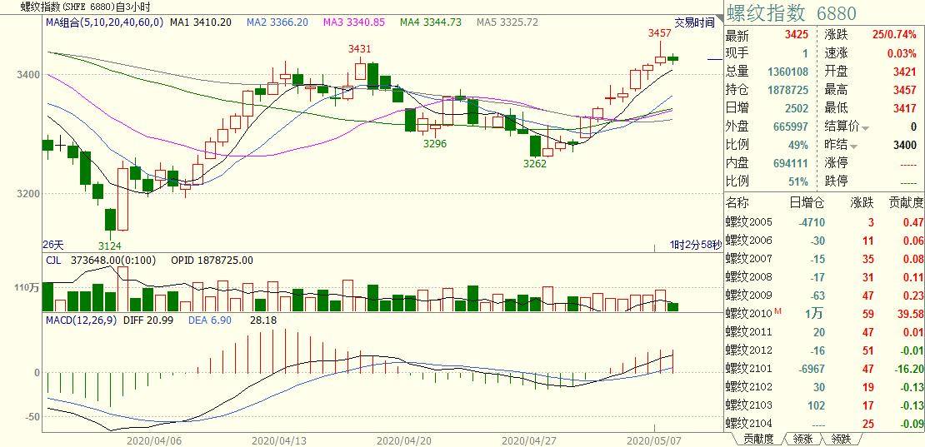Click the OPID 1878725.00 label
Viewport: 925px width, 447px height.
click(212, 260)
